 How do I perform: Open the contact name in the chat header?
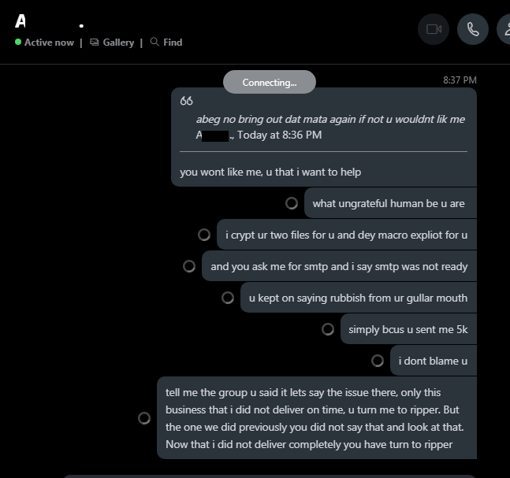pos(50,21)
